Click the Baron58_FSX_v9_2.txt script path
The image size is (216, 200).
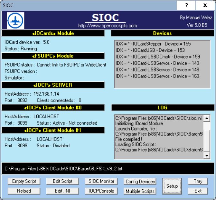[x=63, y=169]
